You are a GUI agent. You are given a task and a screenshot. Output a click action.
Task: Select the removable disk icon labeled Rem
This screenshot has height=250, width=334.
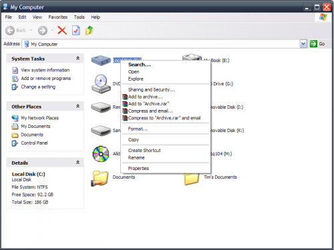[101, 107]
